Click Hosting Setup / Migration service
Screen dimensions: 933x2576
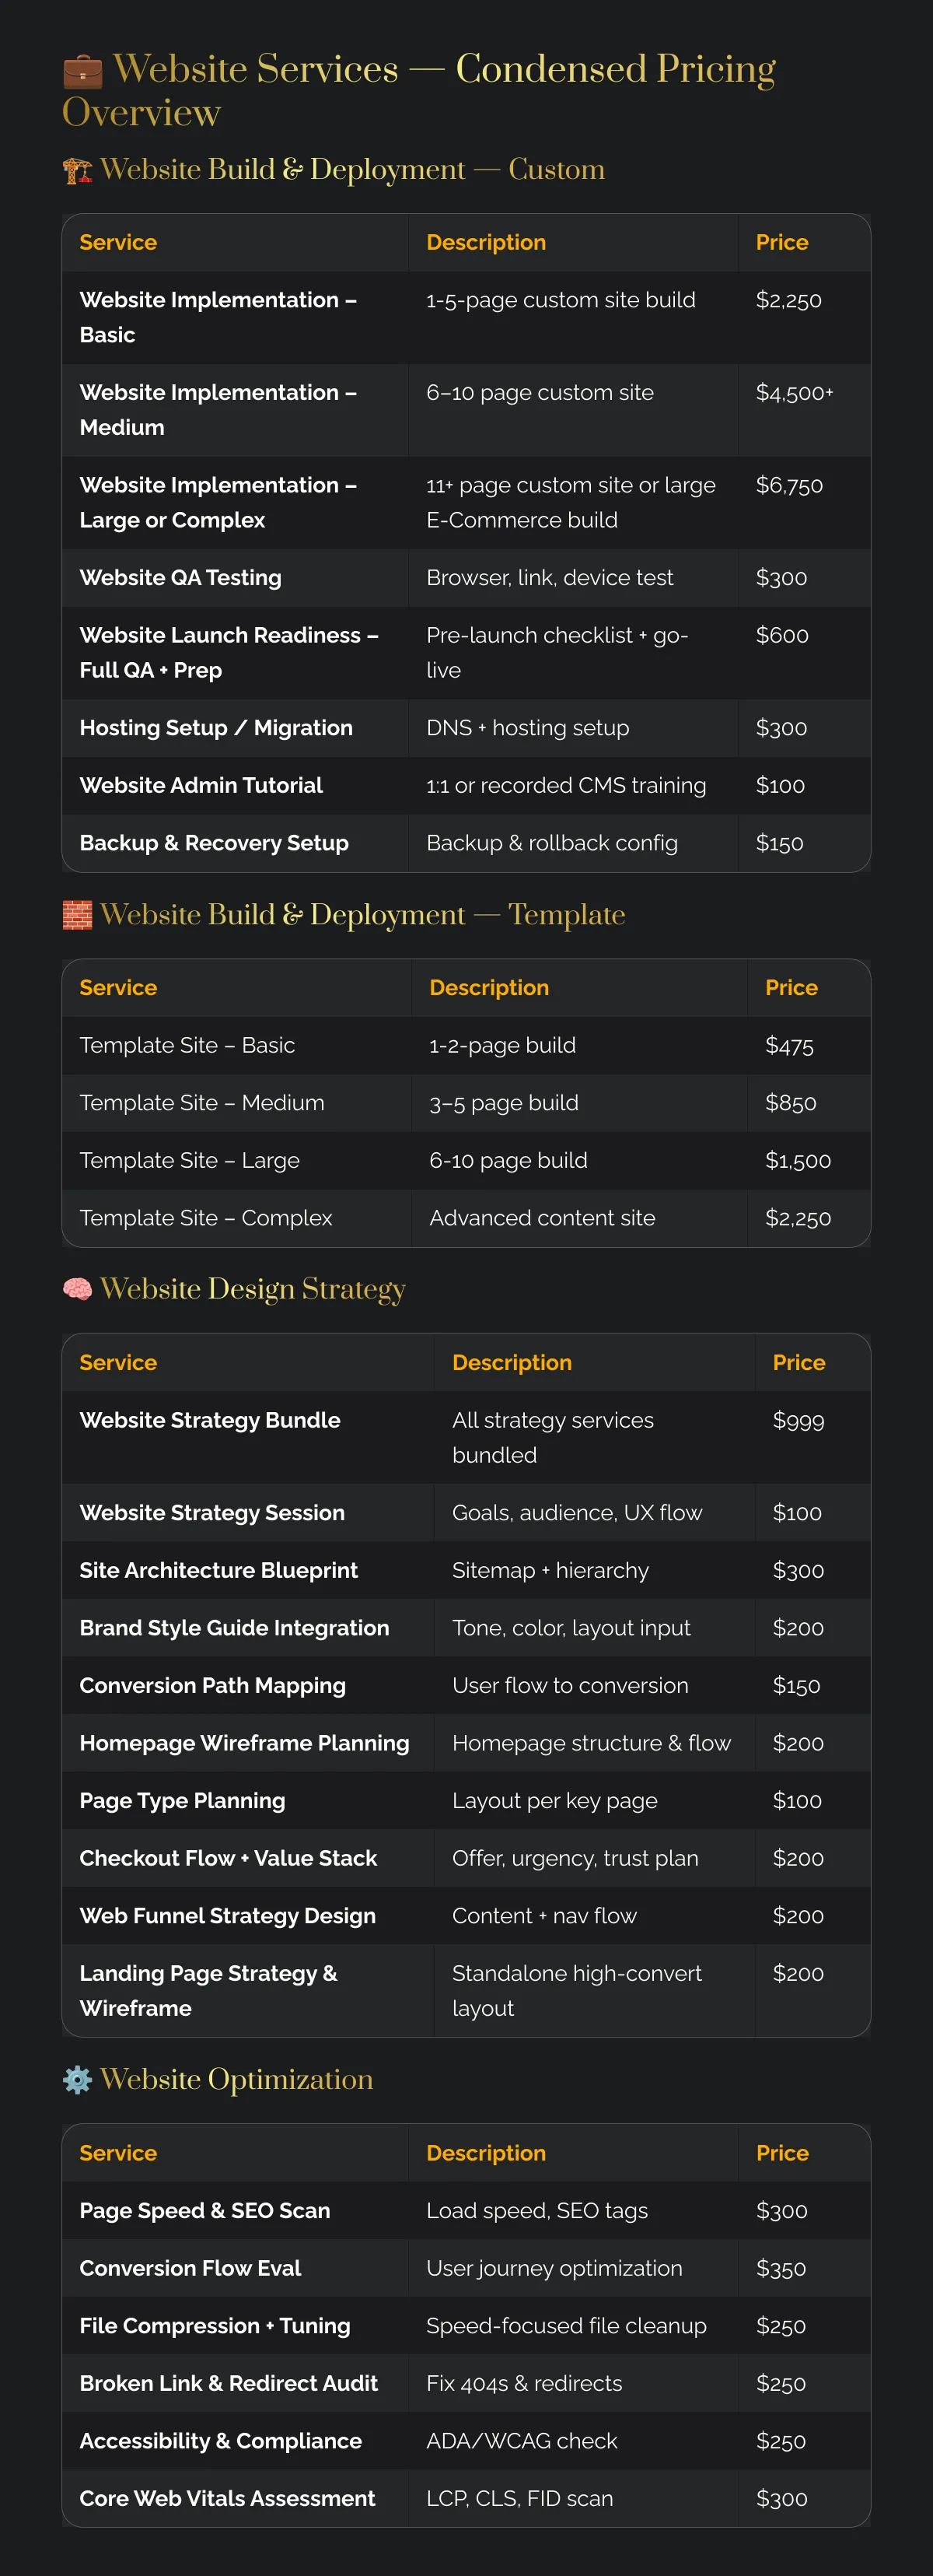click(216, 728)
